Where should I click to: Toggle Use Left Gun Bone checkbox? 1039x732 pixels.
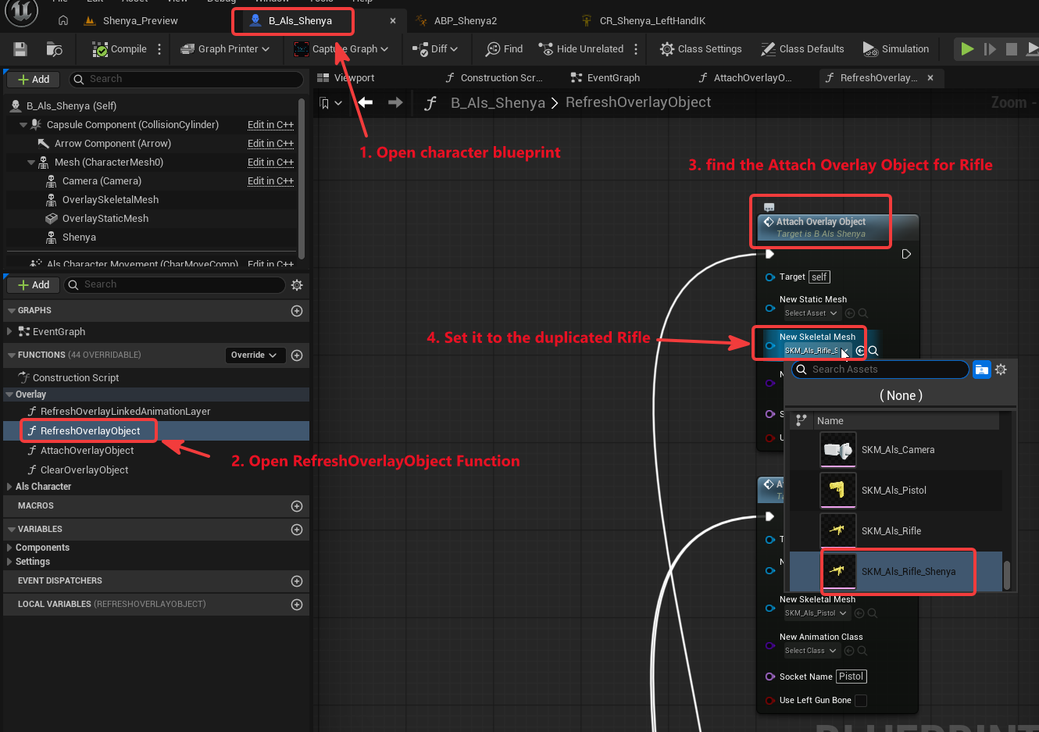click(861, 701)
